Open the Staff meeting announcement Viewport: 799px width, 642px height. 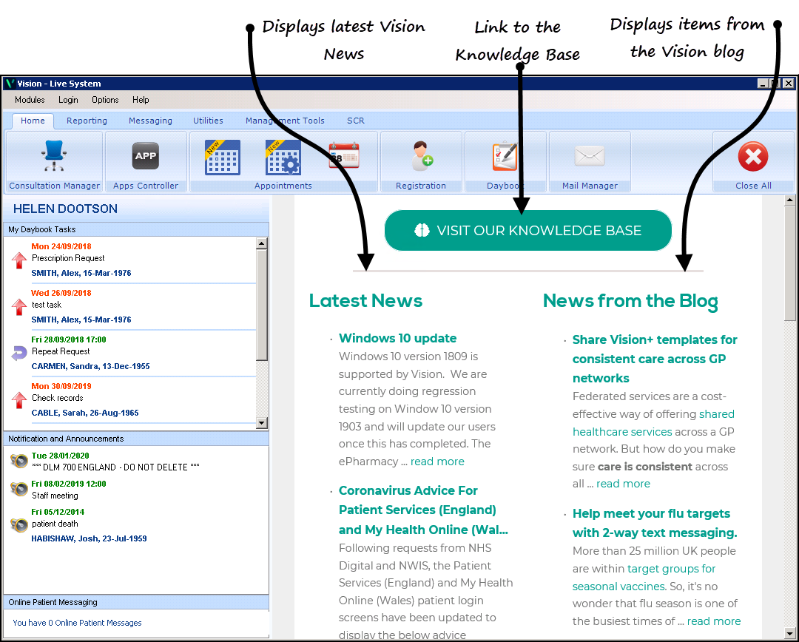pos(55,496)
